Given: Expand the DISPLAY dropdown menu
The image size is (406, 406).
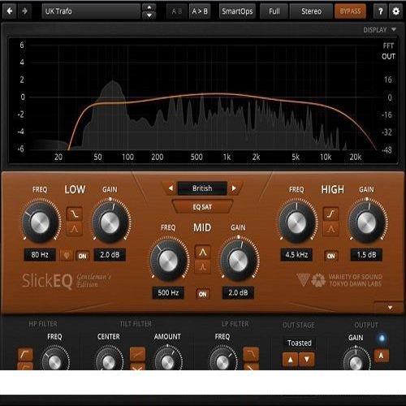Looking at the screenshot, I should click(x=379, y=29).
